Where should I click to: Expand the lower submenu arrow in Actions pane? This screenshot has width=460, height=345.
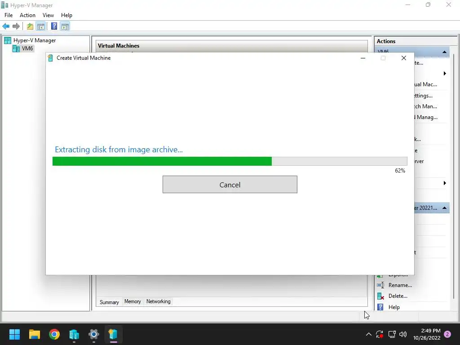tap(445, 183)
